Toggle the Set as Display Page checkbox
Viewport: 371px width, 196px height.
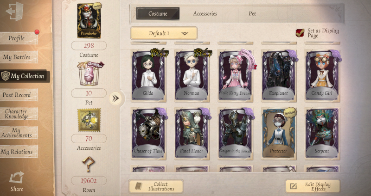(x=300, y=33)
